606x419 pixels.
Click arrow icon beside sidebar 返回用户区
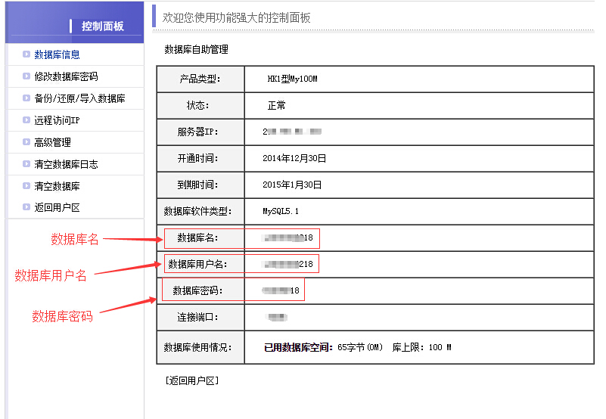tap(26, 207)
